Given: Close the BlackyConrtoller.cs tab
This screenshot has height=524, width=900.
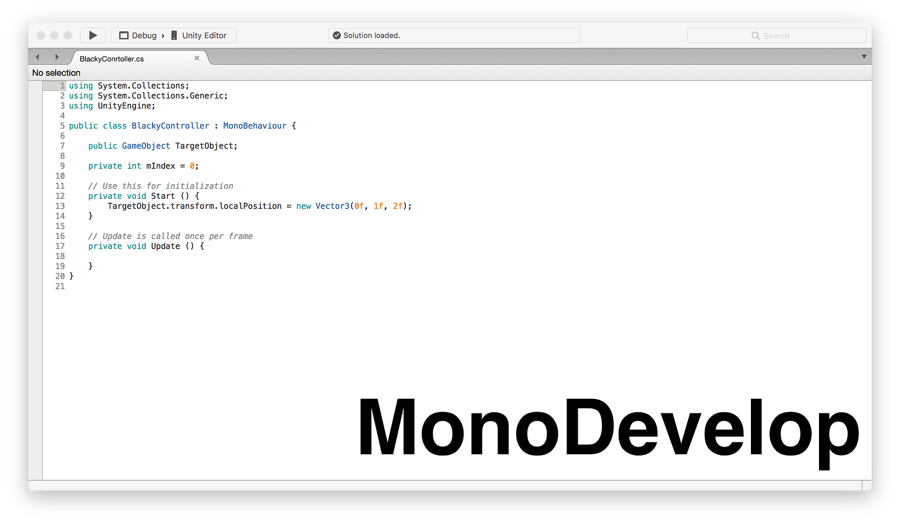Looking at the screenshot, I should click(x=197, y=58).
